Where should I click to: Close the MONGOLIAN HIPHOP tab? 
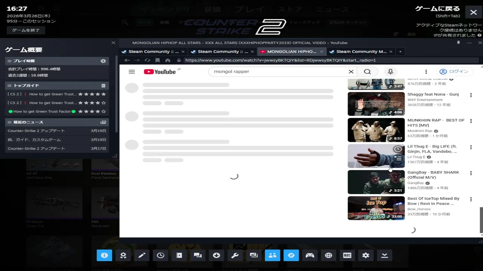click(x=321, y=52)
